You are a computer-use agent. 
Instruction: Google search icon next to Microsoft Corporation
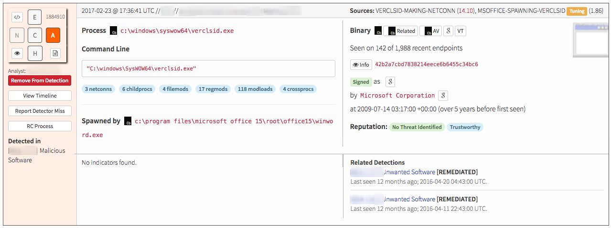point(443,96)
